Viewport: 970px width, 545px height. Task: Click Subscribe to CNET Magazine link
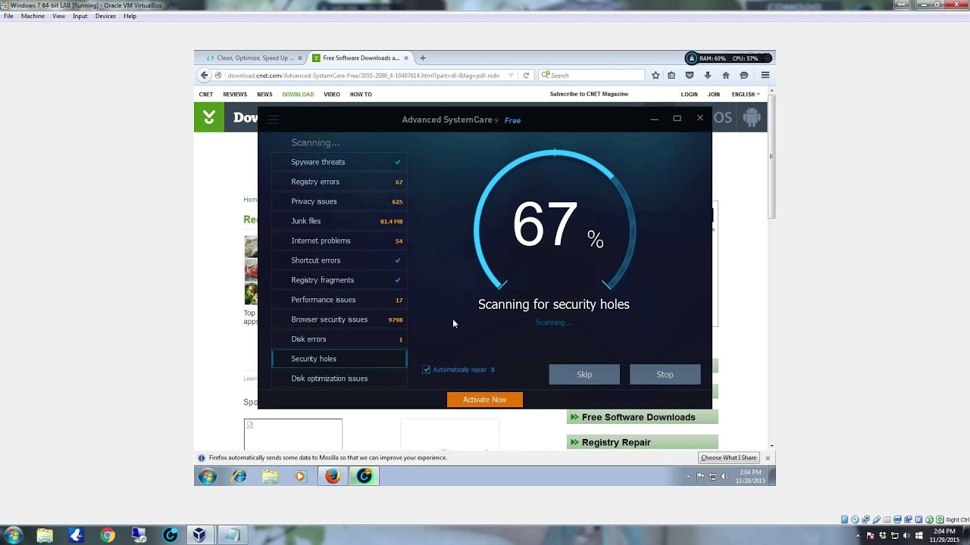pyautogui.click(x=589, y=94)
